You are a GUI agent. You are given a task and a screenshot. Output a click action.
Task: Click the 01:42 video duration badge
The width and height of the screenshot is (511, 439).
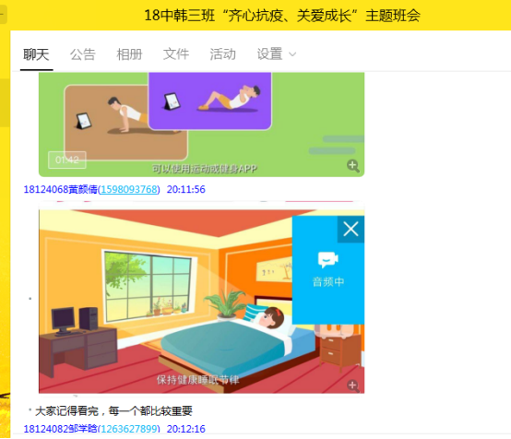(67, 160)
